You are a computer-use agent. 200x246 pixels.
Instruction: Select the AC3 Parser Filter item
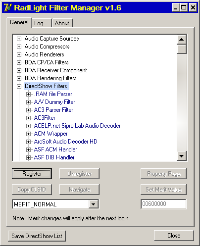coord(53,110)
